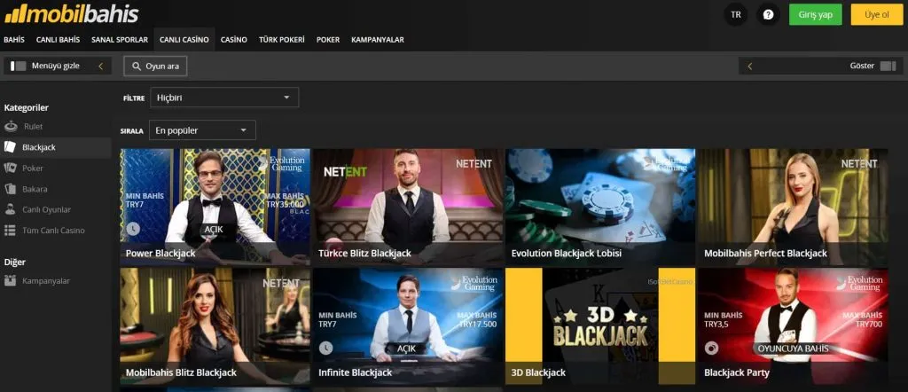Expand the Sırala En popüler dropdown
Screen dimensions: 908x392
[202, 130]
